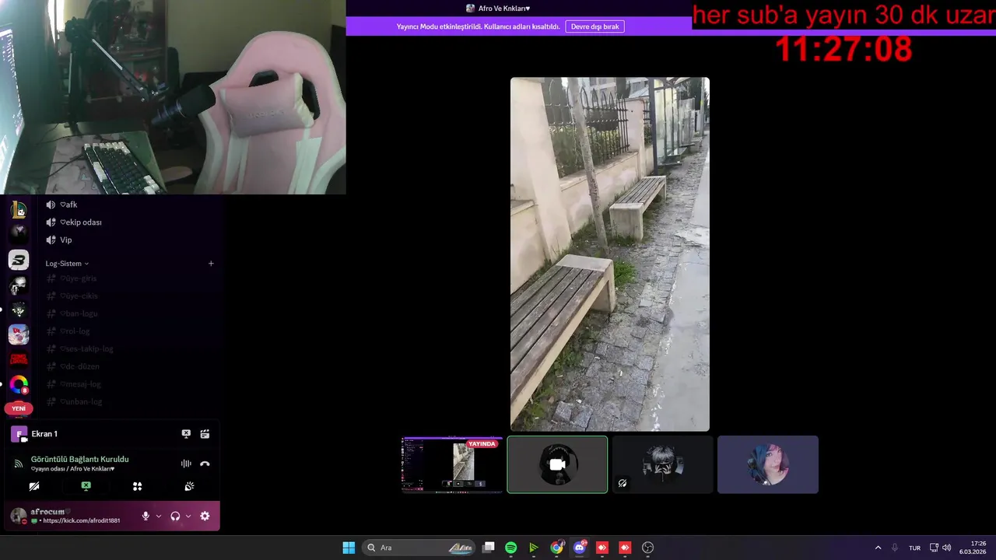996x560 pixels.
Task: Disconnect from the voice channel
Action: point(205,464)
